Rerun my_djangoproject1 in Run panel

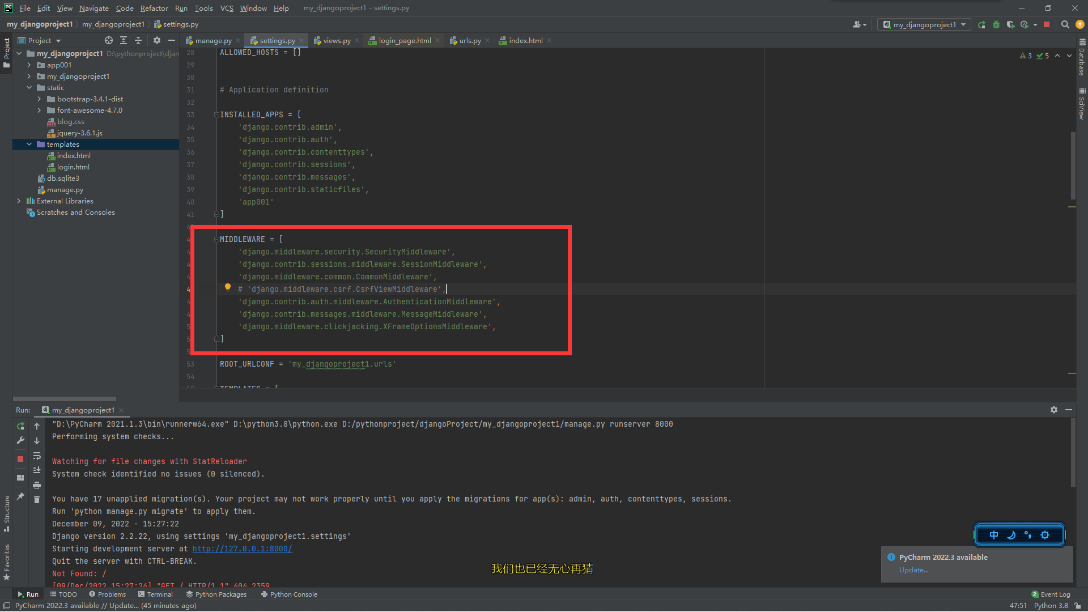click(x=20, y=426)
